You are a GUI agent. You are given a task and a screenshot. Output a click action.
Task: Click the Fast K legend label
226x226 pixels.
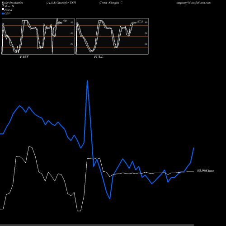[9, 10]
